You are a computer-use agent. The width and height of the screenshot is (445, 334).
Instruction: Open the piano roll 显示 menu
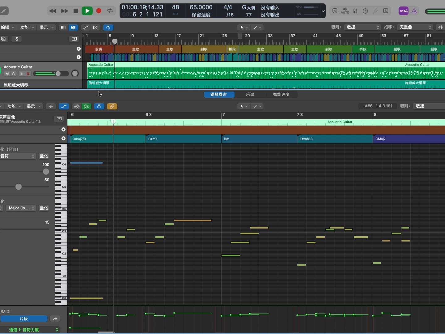pos(33,106)
